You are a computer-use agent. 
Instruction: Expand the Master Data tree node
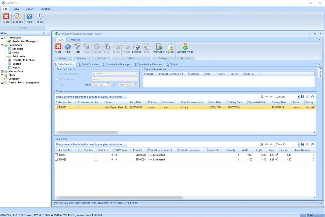coord(2,71)
